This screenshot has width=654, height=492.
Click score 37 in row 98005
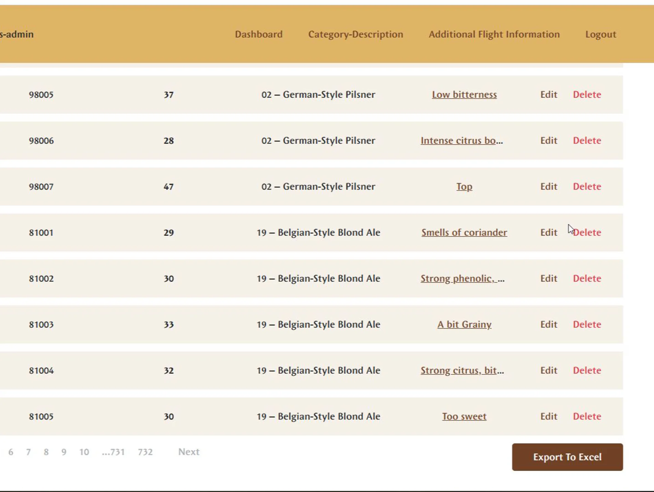168,95
